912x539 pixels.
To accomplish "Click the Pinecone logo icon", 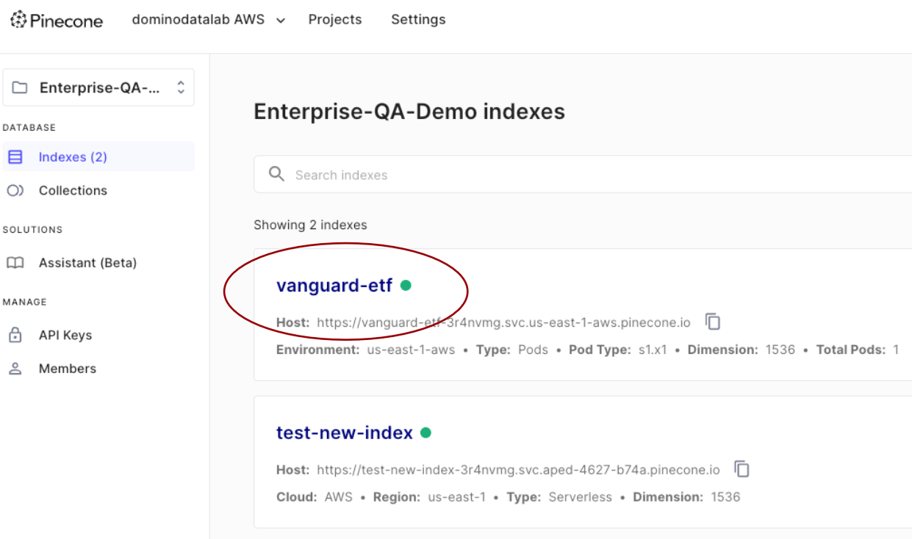I will point(18,20).
